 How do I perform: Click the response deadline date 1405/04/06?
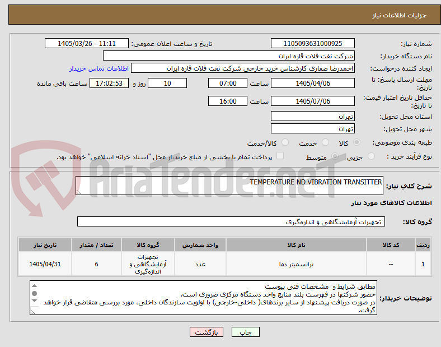312,83
